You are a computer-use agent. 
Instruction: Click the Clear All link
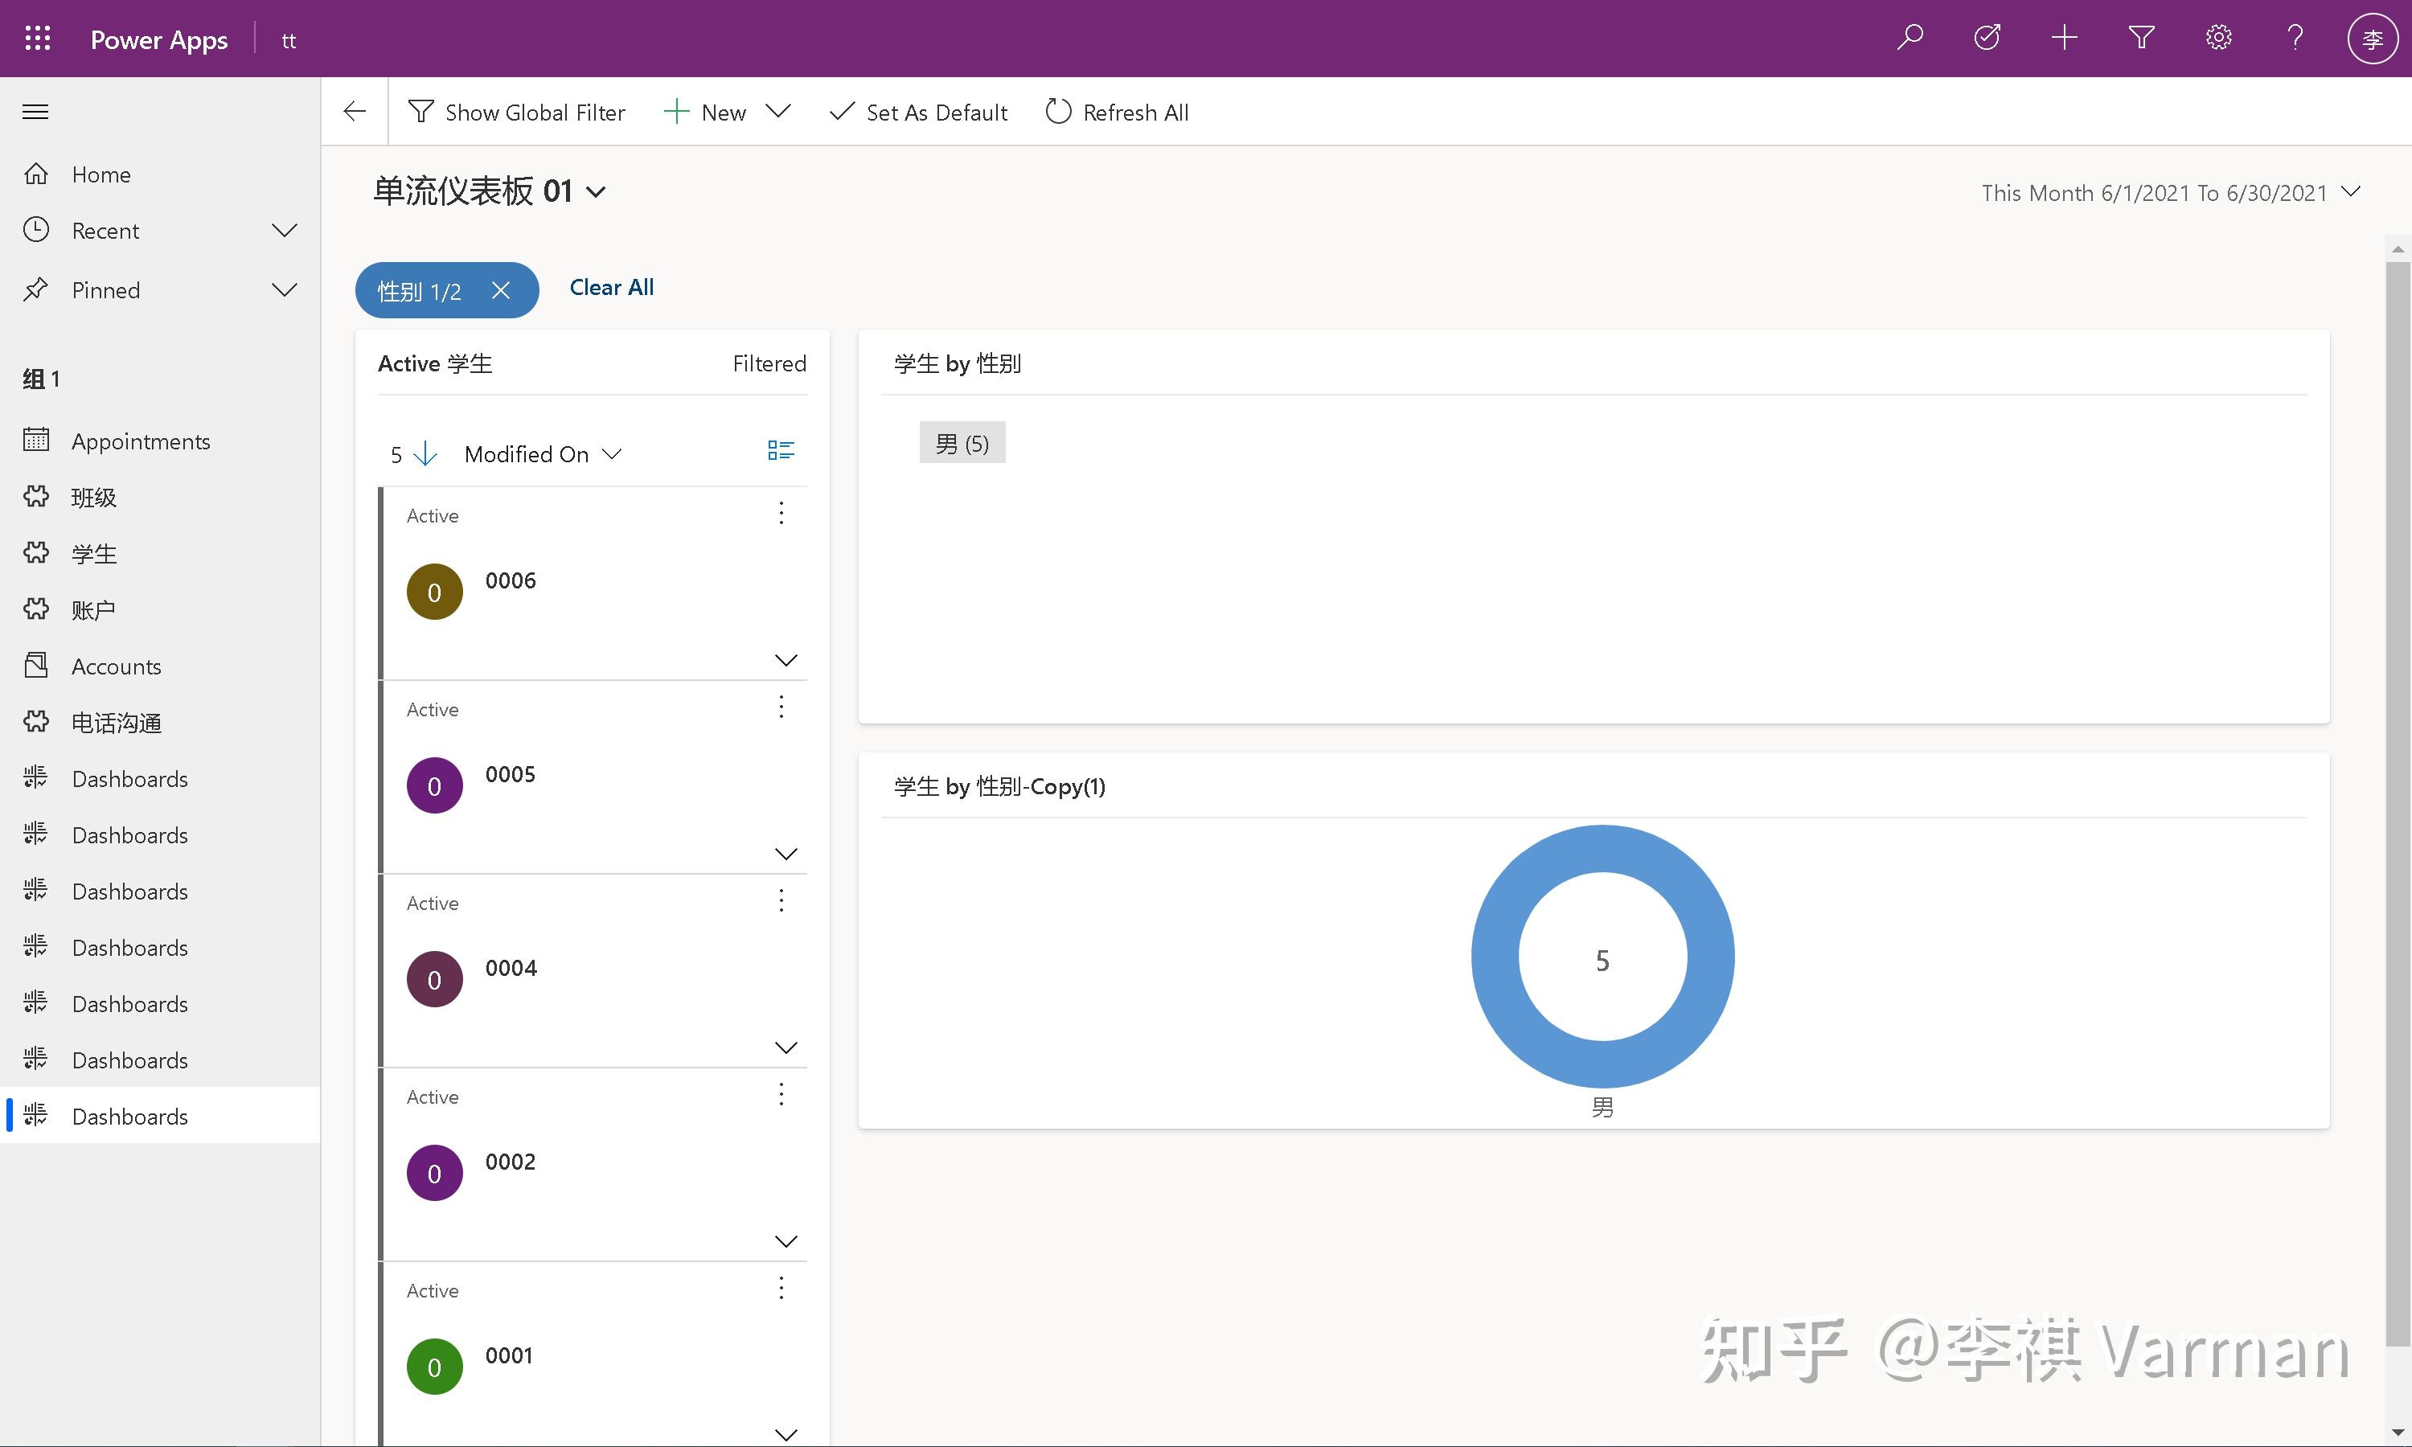(x=611, y=288)
